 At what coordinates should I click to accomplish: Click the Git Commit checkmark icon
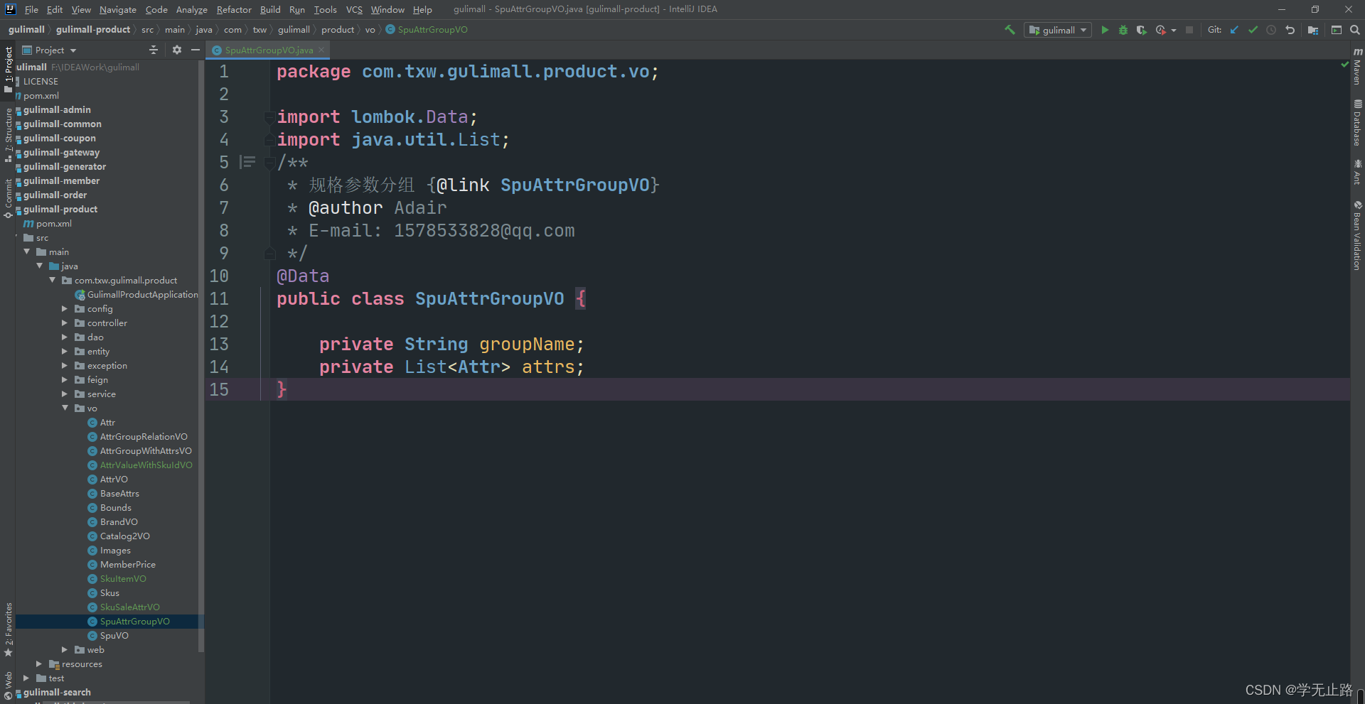[x=1253, y=30]
